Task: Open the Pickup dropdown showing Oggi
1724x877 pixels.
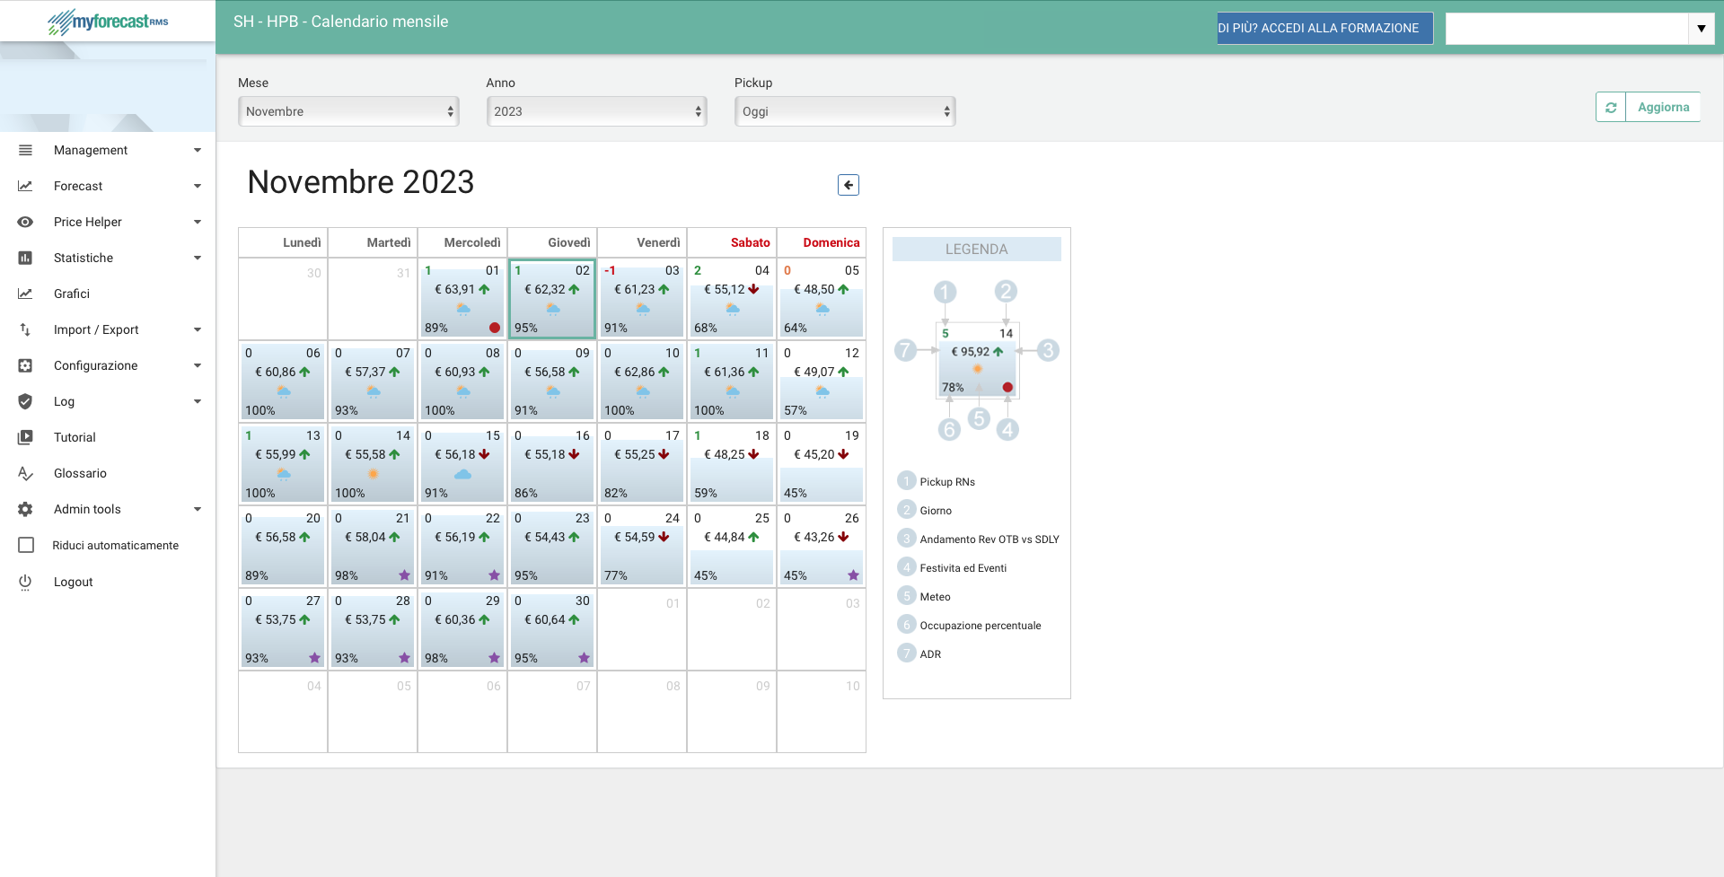Action: 844,111
